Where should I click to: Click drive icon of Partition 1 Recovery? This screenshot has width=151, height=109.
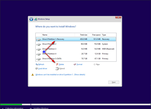39,39
